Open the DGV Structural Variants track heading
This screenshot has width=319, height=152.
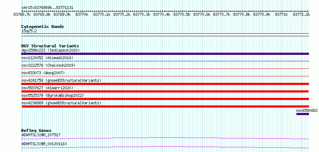point(50,46)
